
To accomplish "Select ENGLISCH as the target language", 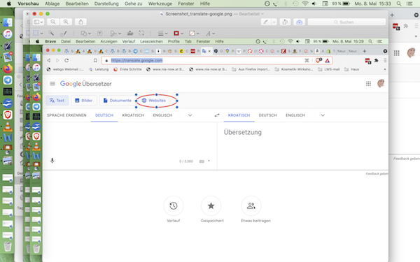I will point(295,115).
